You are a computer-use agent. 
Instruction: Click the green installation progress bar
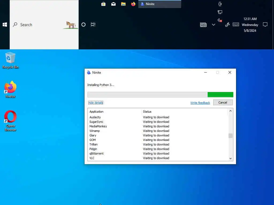point(160,95)
